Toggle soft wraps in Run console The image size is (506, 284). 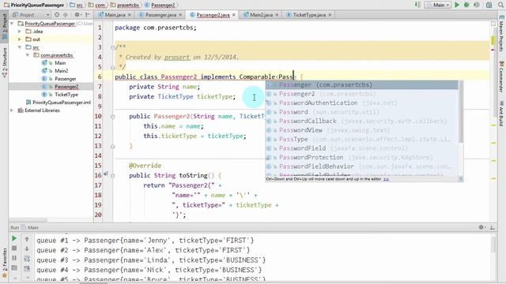tap(27, 259)
